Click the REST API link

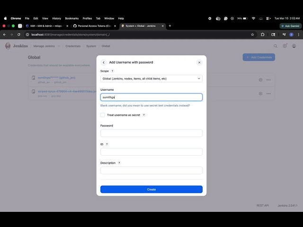tap(262, 206)
